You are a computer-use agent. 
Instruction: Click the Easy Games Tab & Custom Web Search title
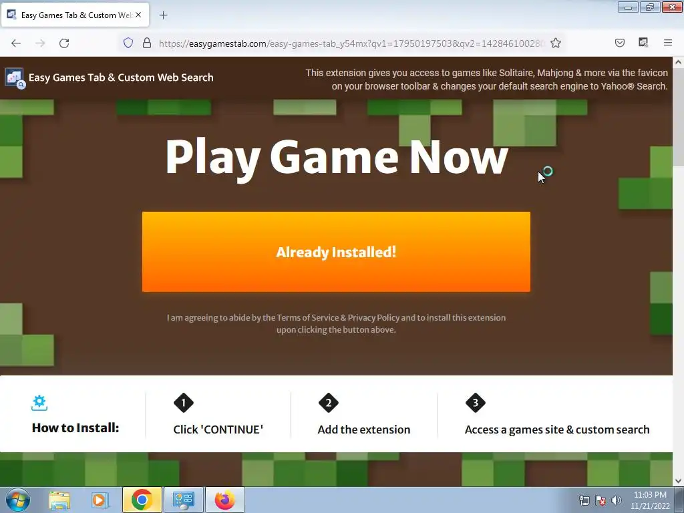(121, 77)
